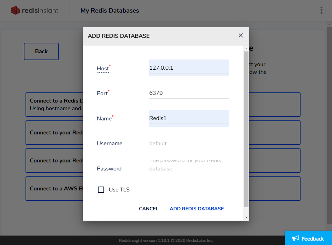Viewport: 332px width, 245px height.
Task: Click the Feedback megaphone button
Action: click(308, 238)
